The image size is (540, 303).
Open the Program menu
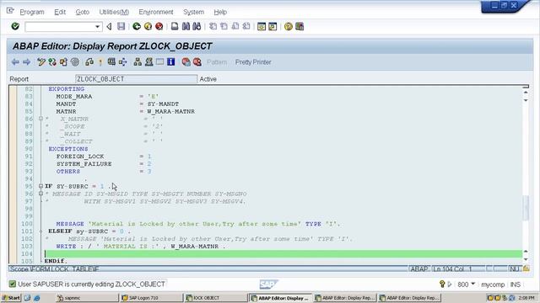click(x=32, y=12)
